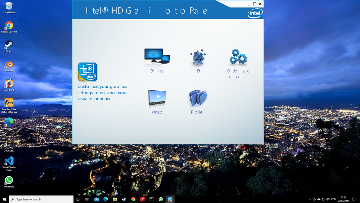Select the Steam desktop shortcut
The image size is (360, 203).
point(9,46)
